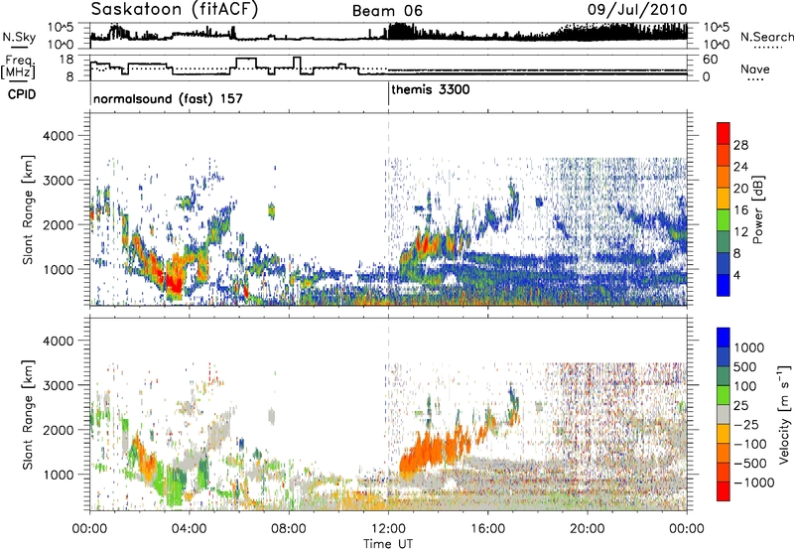Click the 'CPID' row label
The width and height of the screenshot is (794, 550).
(22, 94)
